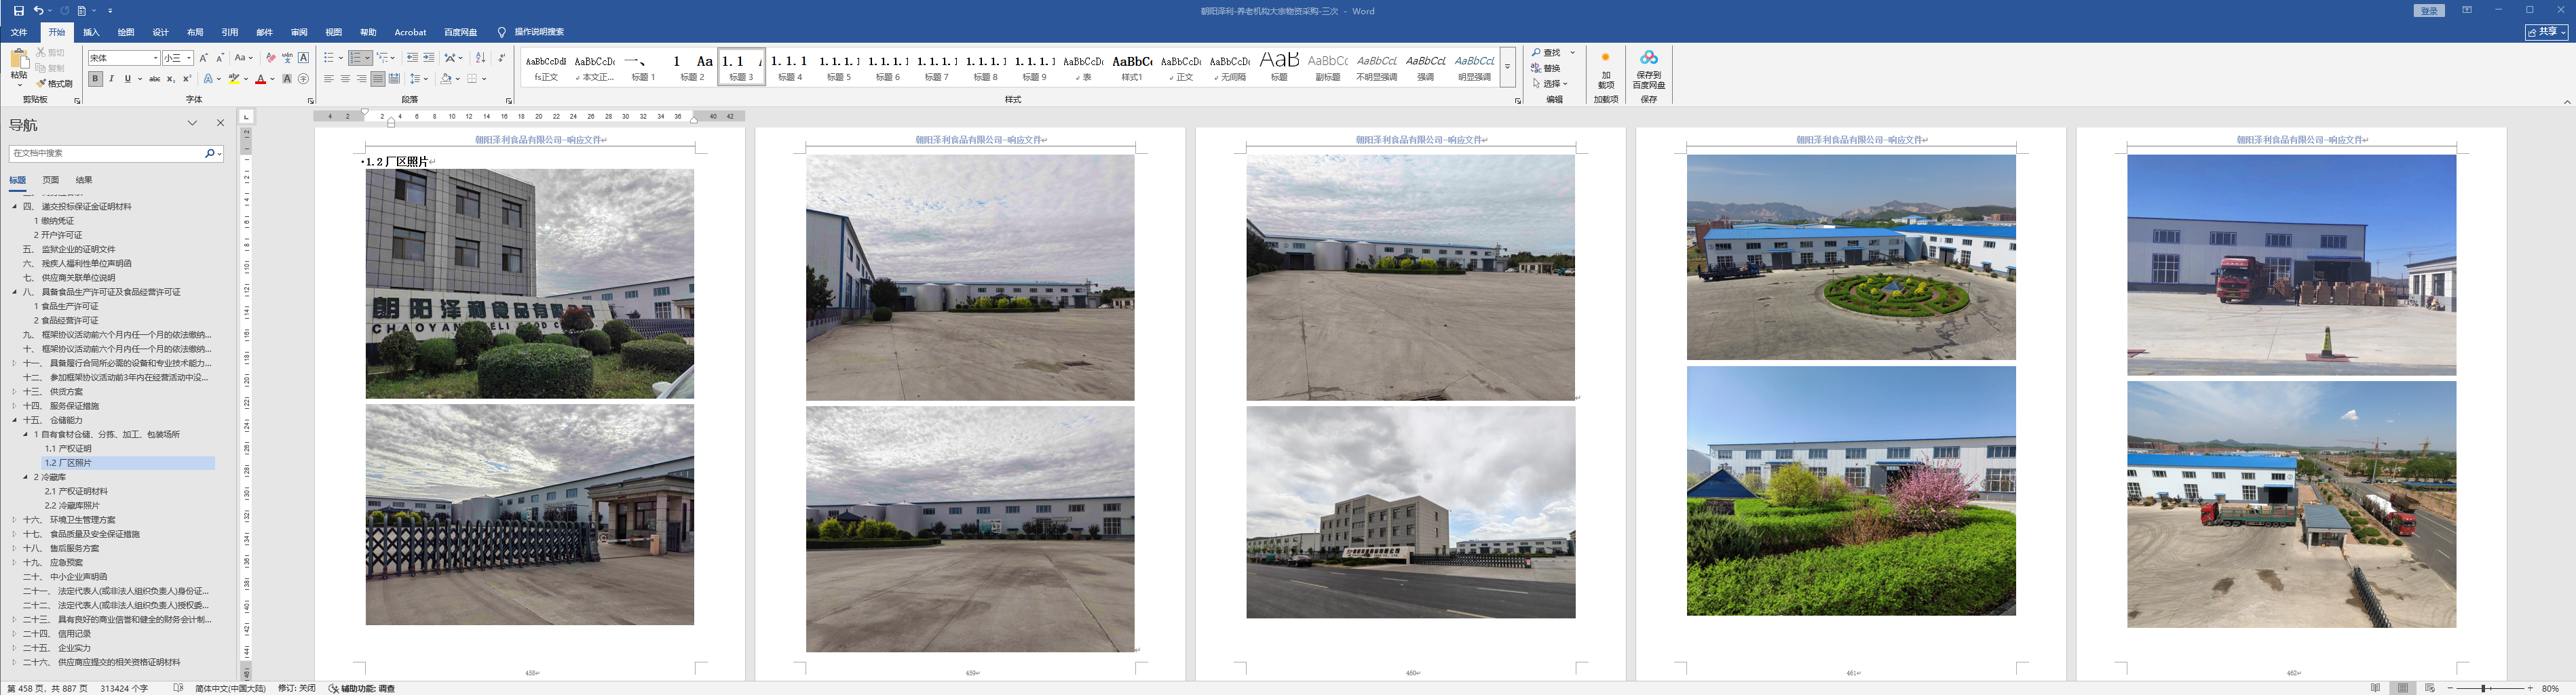Image resolution: width=2576 pixels, height=695 pixels.
Task: Apply distributed alignment to paragraph
Action: coord(394,79)
